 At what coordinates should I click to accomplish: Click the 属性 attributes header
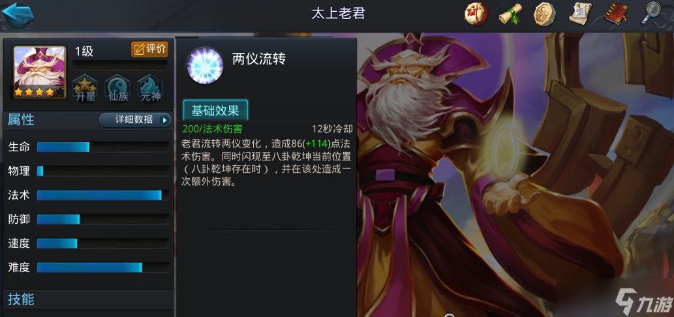(21, 120)
